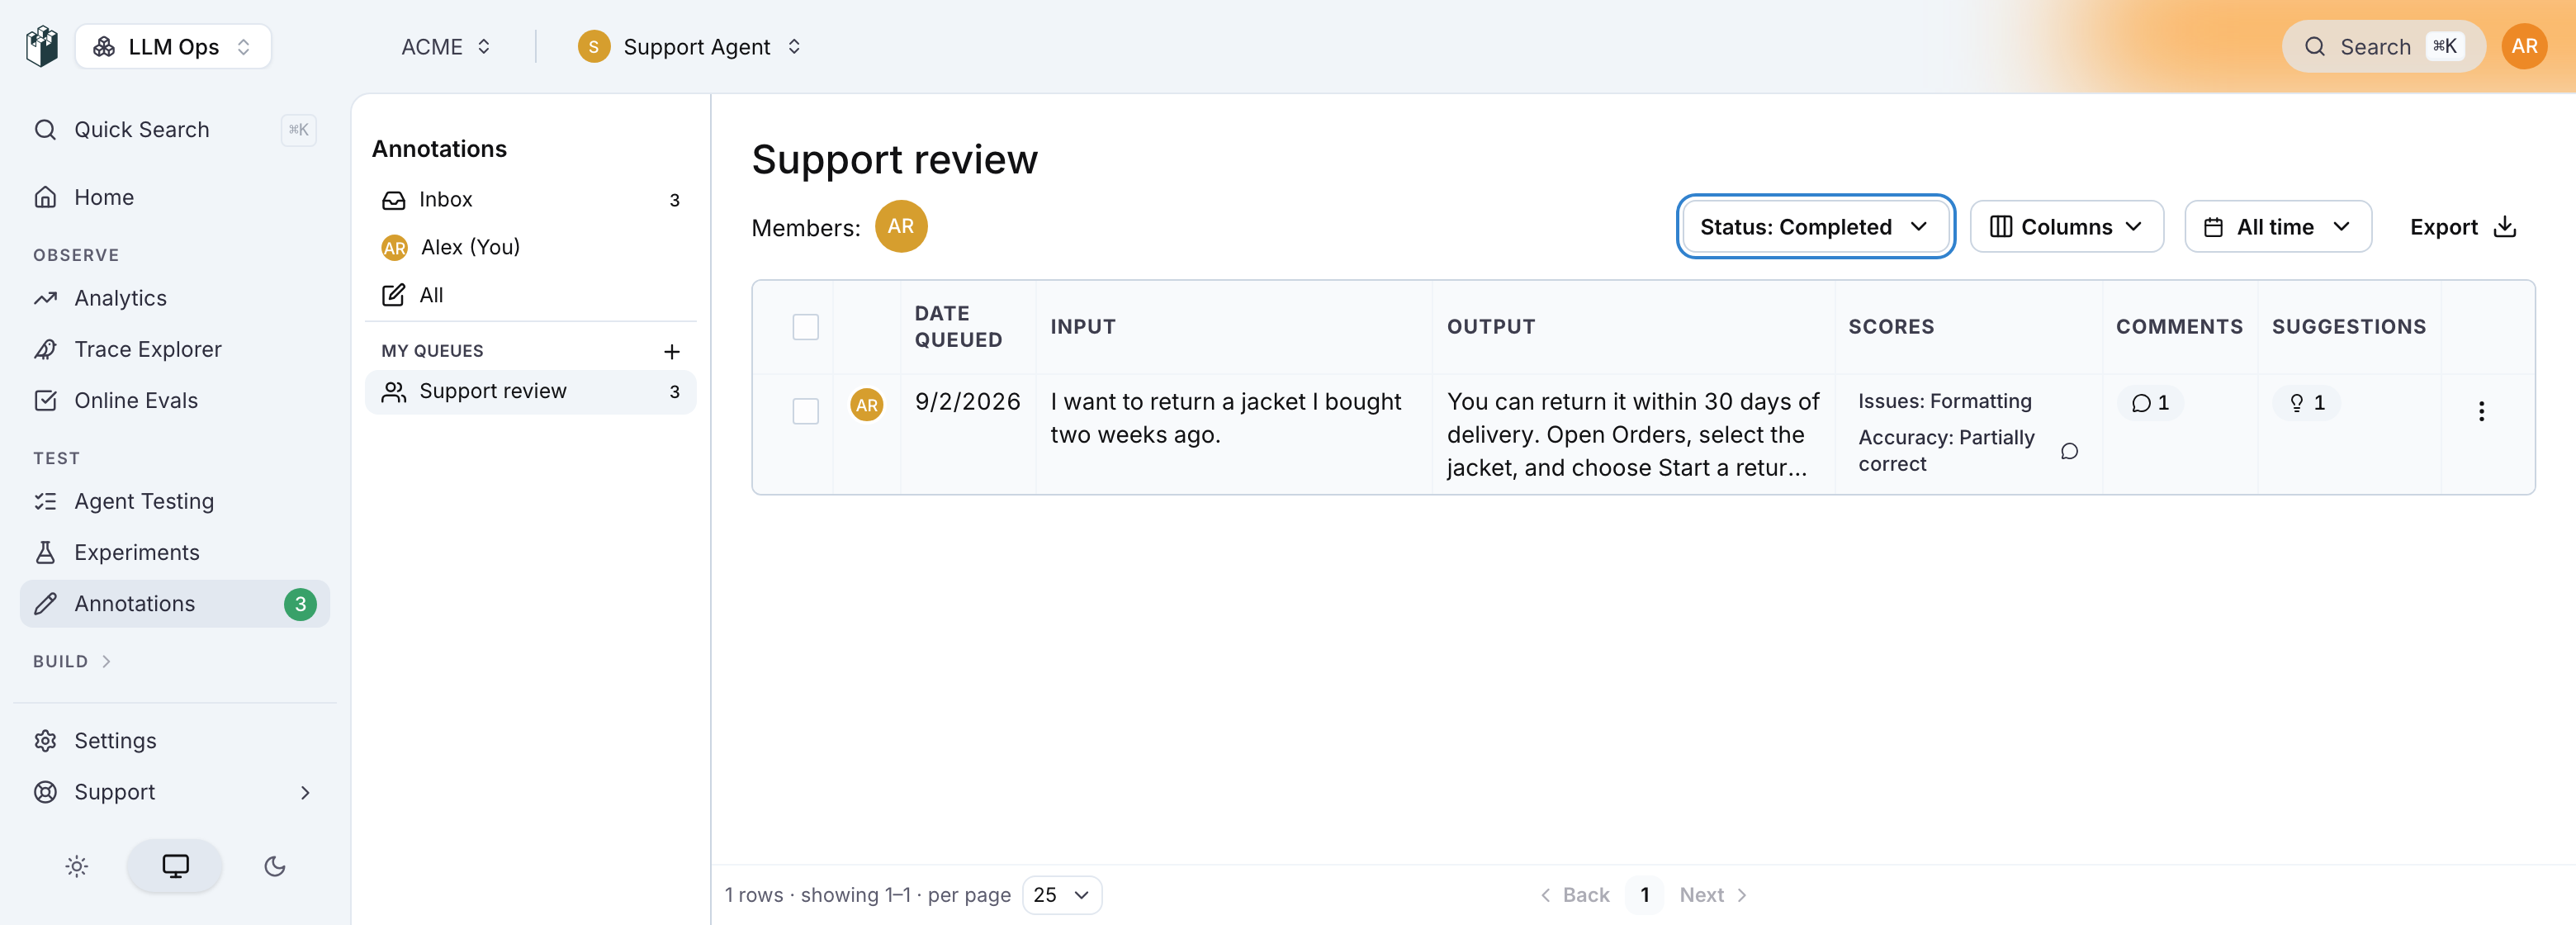Click the Home house icon
The image size is (2576, 925).
[x=45, y=197]
